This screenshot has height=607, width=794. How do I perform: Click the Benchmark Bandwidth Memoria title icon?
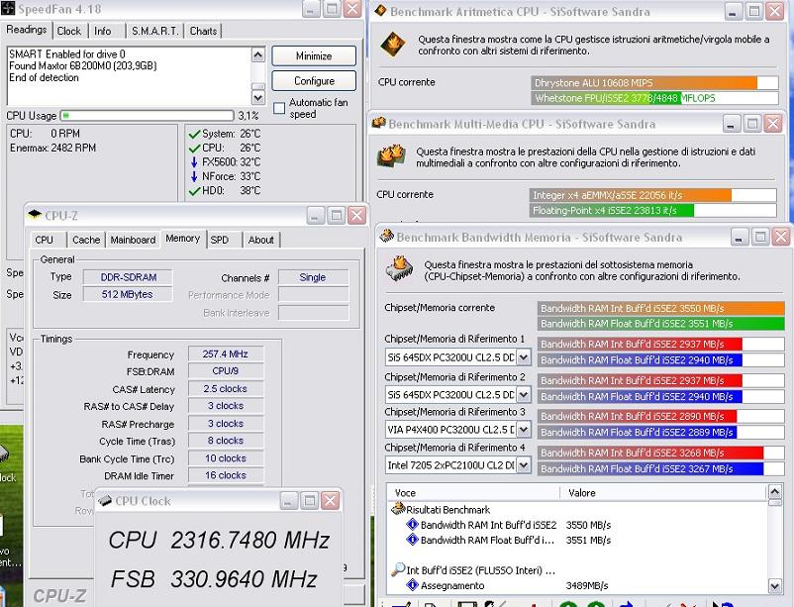[x=387, y=236]
